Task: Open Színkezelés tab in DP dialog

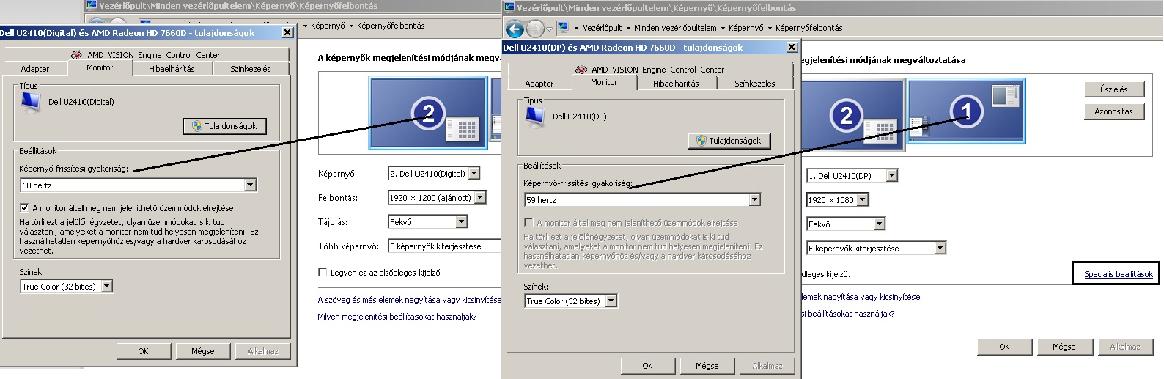Action: pyautogui.click(x=755, y=84)
